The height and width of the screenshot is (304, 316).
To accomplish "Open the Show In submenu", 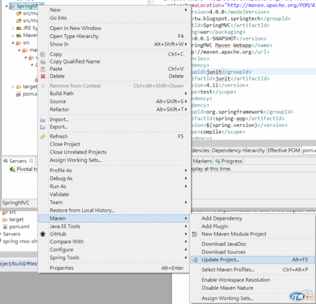I will pyautogui.click(x=113, y=44).
